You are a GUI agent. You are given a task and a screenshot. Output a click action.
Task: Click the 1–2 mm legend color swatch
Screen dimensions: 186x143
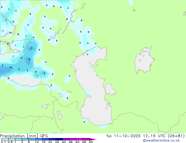[x=18, y=139]
